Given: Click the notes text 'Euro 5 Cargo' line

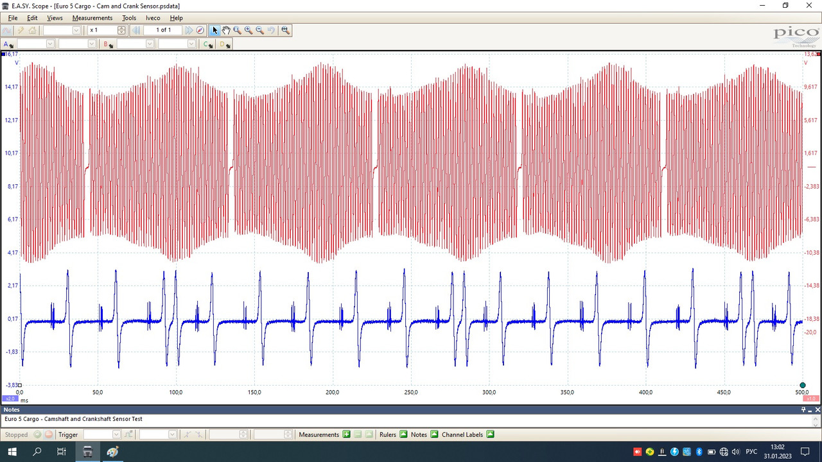Looking at the screenshot, I should coord(73,419).
